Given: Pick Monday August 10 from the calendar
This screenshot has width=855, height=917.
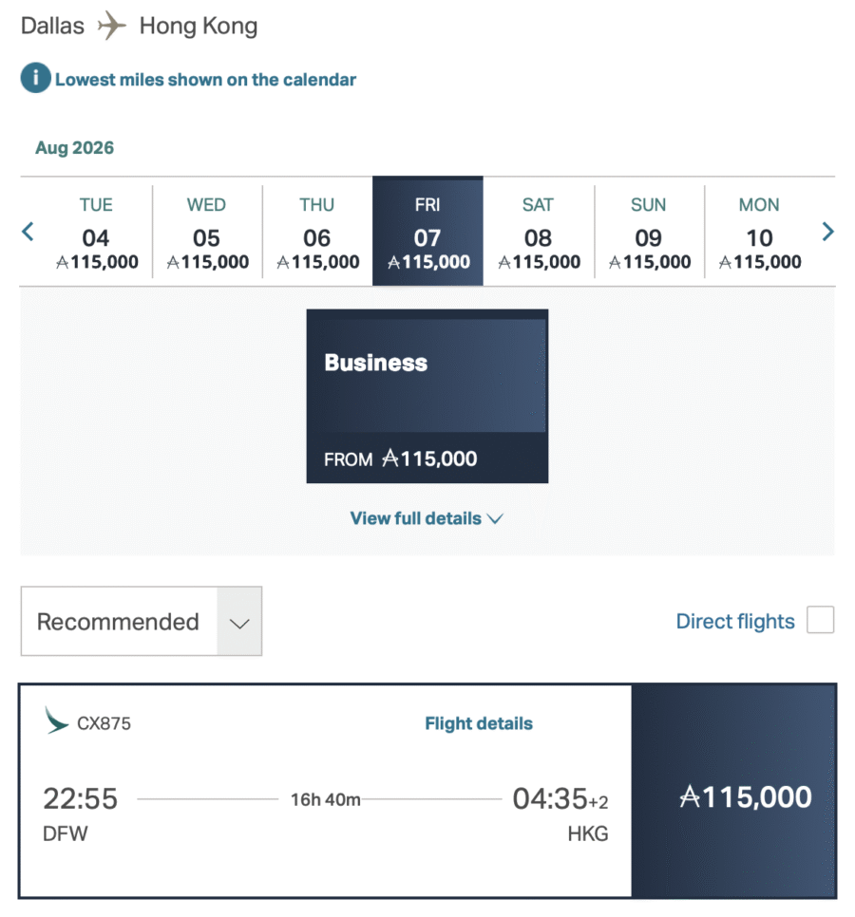Looking at the screenshot, I should (758, 231).
